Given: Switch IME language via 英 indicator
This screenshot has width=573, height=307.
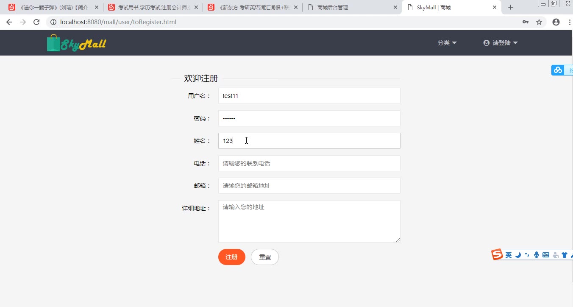Looking at the screenshot, I should 509,255.
